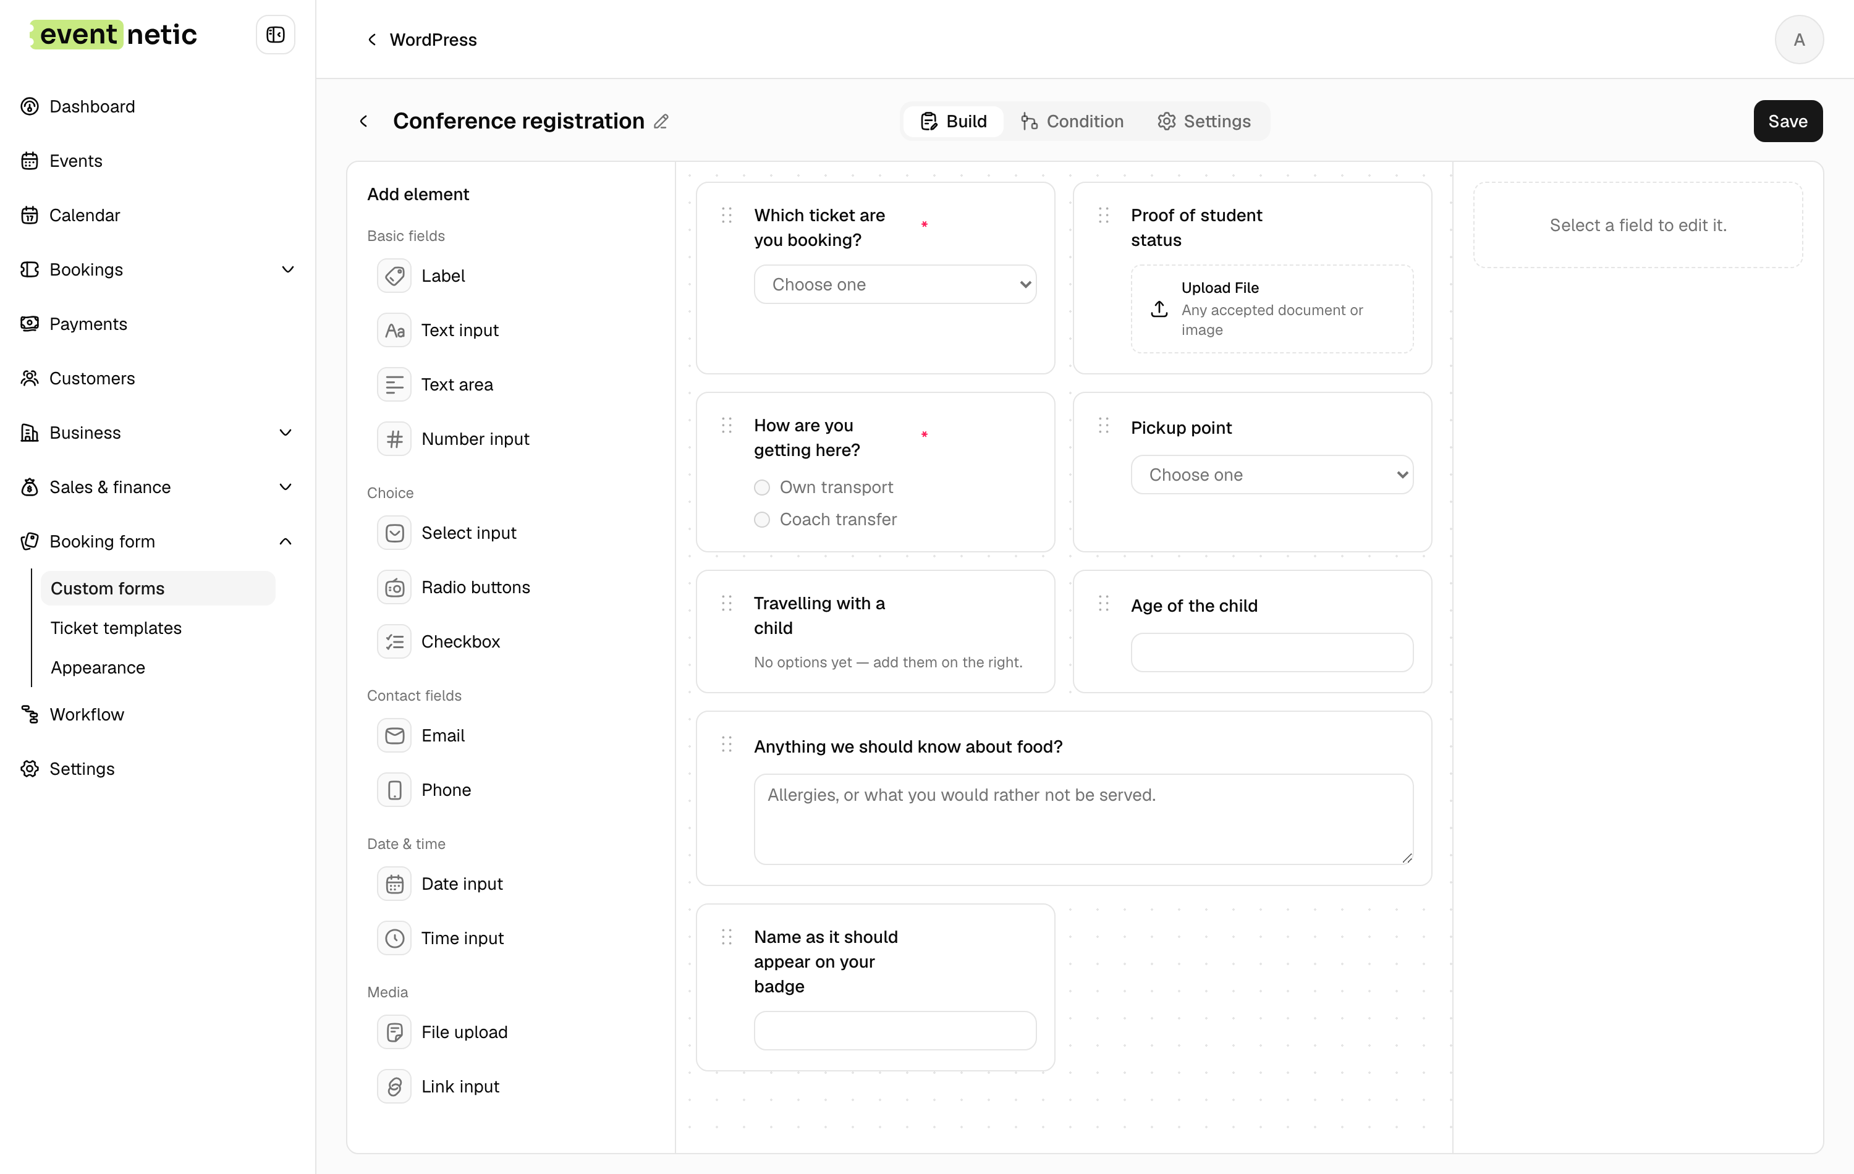Grab the drag handle of Pickup point field
Image resolution: width=1854 pixels, height=1174 pixels.
(x=1103, y=426)
